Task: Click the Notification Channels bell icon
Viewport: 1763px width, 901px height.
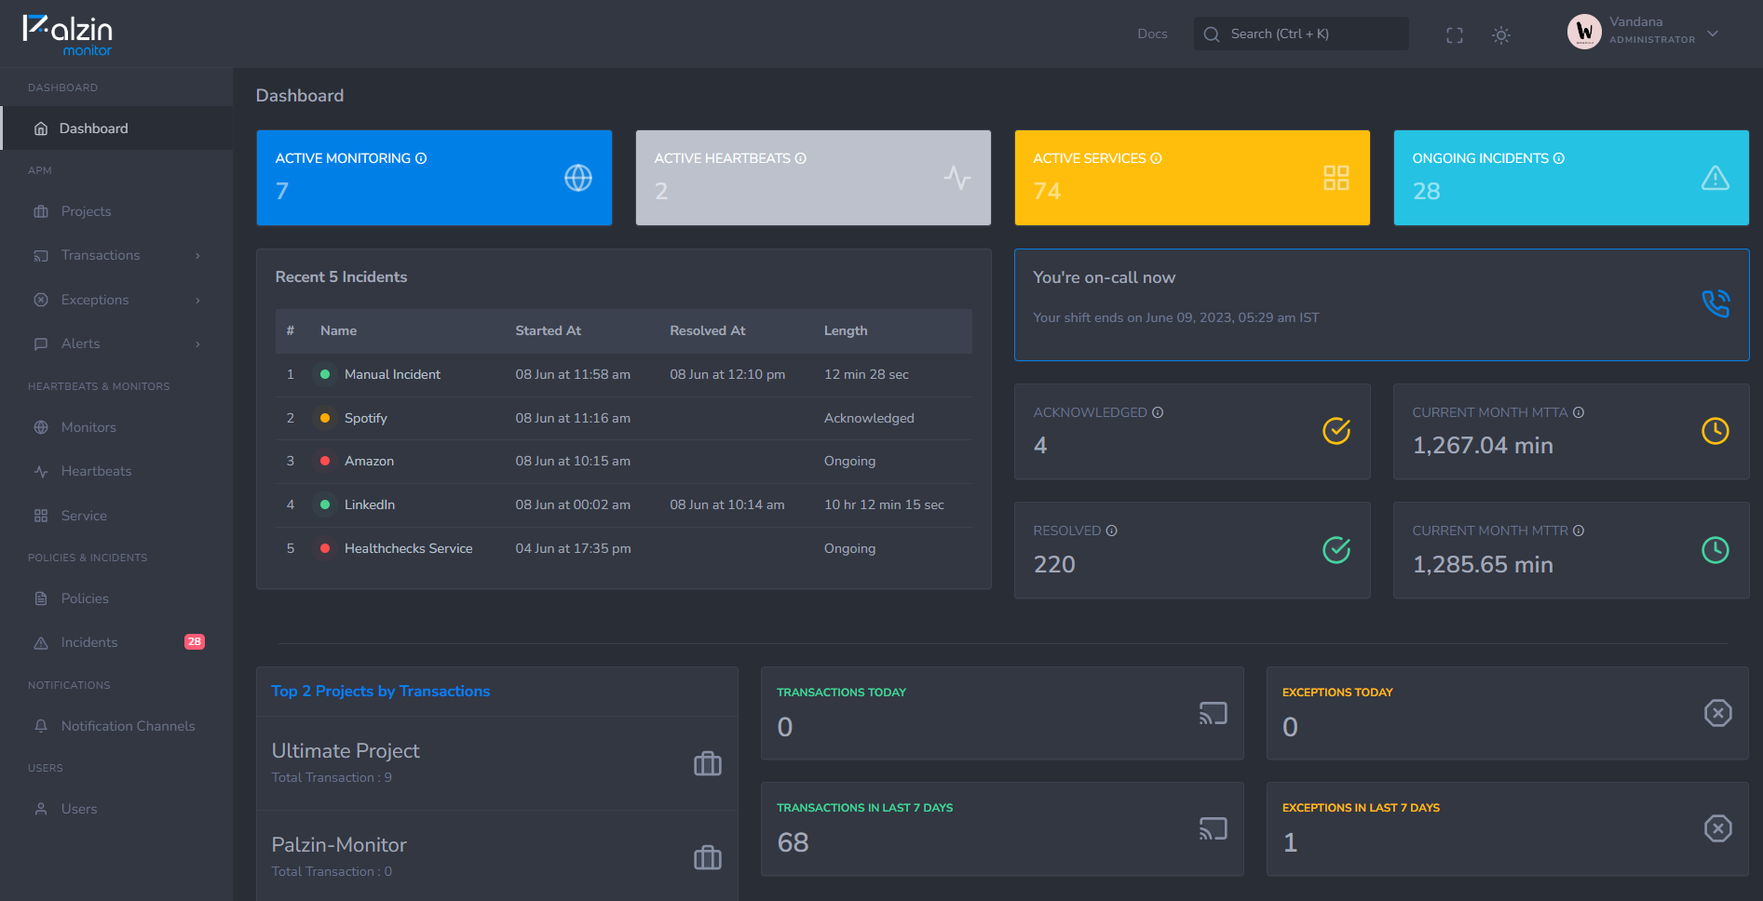Action: [41, 726]
